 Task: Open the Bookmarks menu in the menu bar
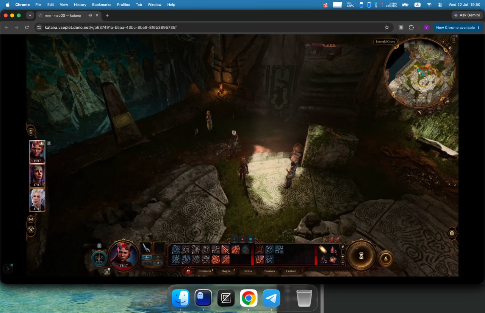point(102,5)
